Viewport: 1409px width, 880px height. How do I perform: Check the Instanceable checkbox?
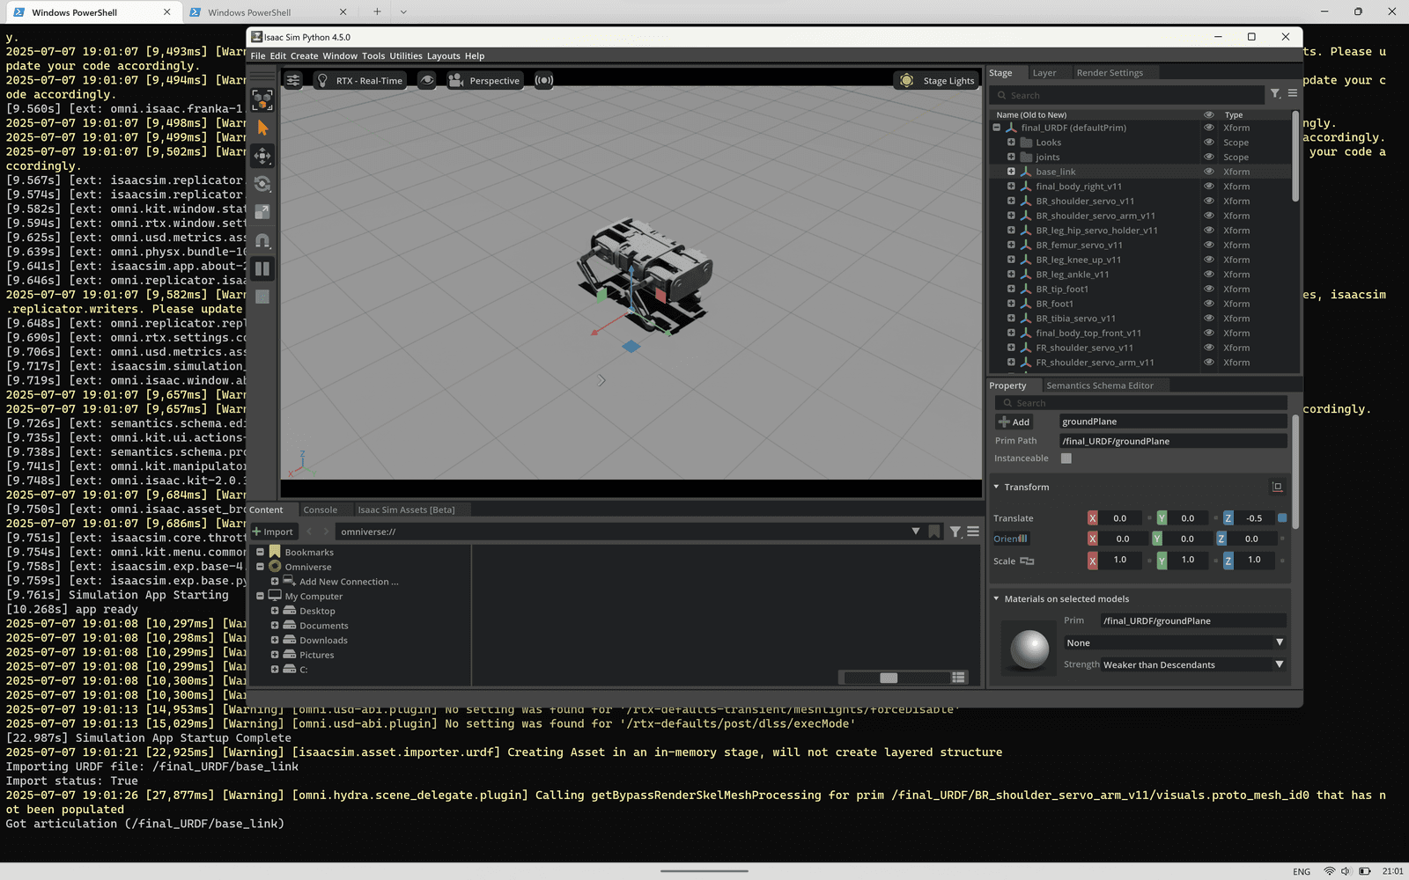coord(1066,458)
